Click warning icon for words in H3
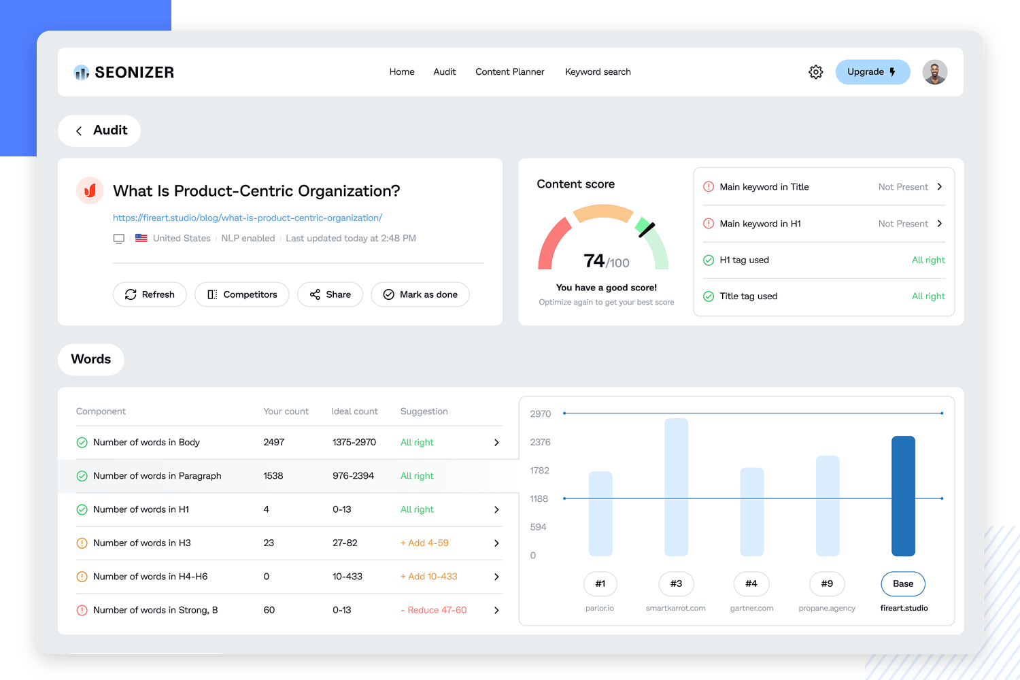 click(x=82, y=543)
